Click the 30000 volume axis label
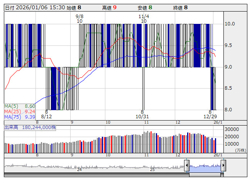Viewport: 252px width, 181px height. [233, 129]
